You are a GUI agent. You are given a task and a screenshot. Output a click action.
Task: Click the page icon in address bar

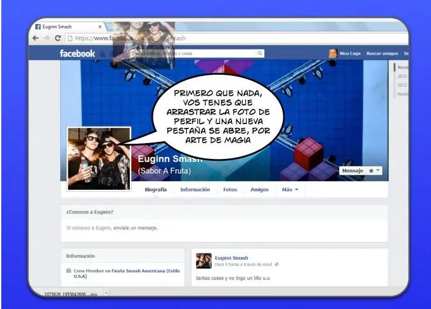70,38
